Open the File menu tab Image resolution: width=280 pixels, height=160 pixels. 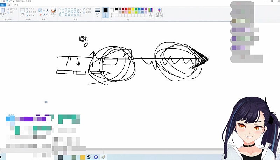pyautogui.click(x=3, y=5)
